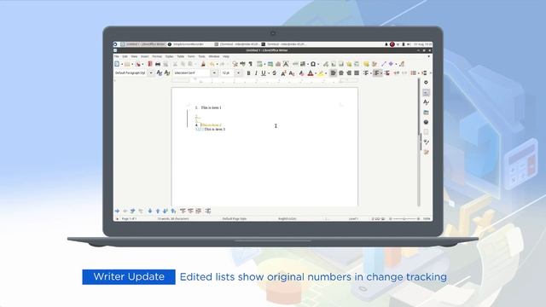Click the Insert Image icon
546x307 pixels.
270,64
